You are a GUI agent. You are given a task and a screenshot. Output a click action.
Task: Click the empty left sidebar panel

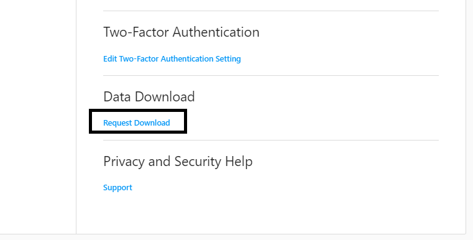pos(38,116)
